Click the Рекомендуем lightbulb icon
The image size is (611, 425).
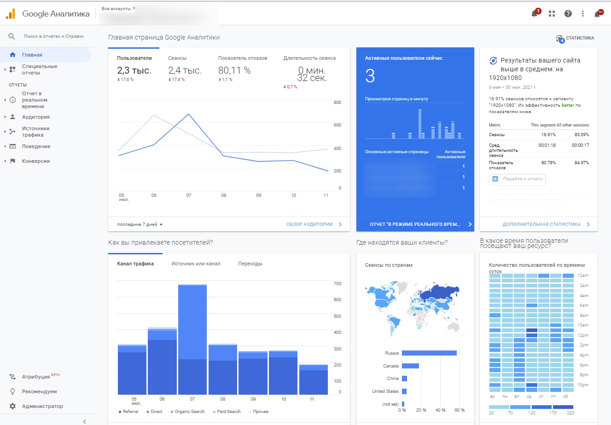click(12, 391)
